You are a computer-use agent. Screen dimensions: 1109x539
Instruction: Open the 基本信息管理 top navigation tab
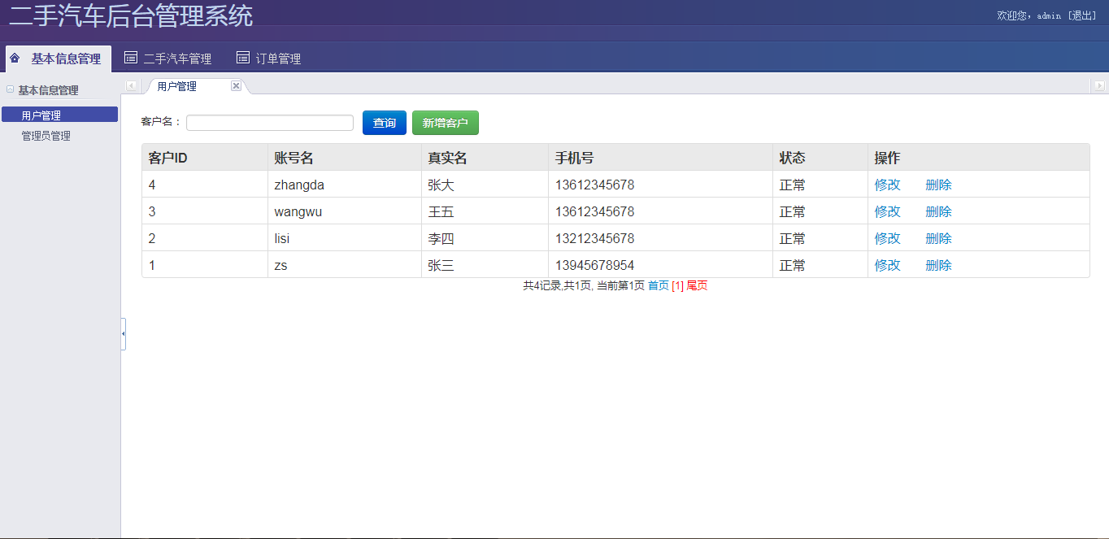click(59, 59)
